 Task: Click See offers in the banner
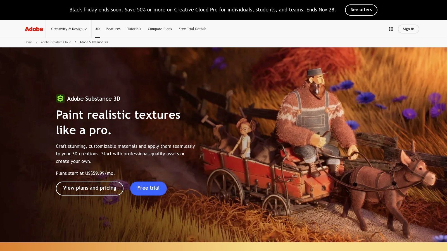pos(361,10)
